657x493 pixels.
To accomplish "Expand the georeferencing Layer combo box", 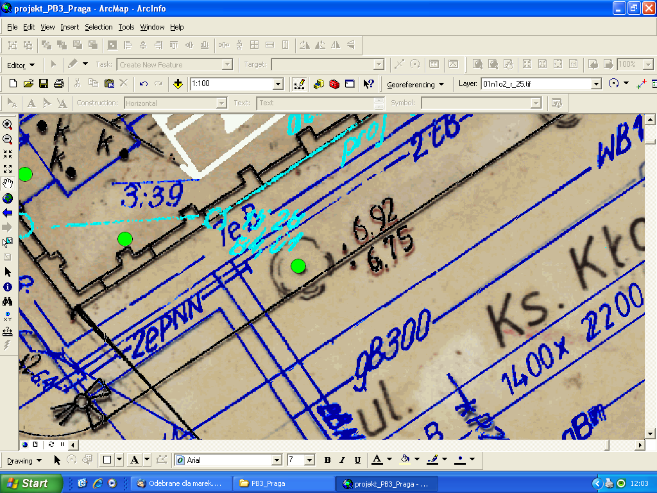I will (x=597, y=84).
